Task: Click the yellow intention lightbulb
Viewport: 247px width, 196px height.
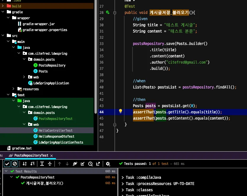Action: coord(121,111)
